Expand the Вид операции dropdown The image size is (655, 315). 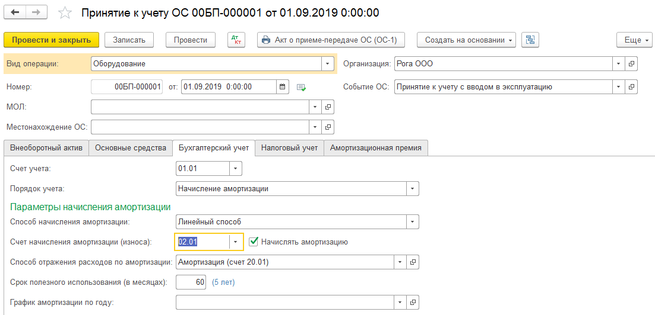click(328, 63)
